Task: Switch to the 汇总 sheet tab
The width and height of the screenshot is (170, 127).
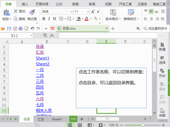Action: point(41,119)
